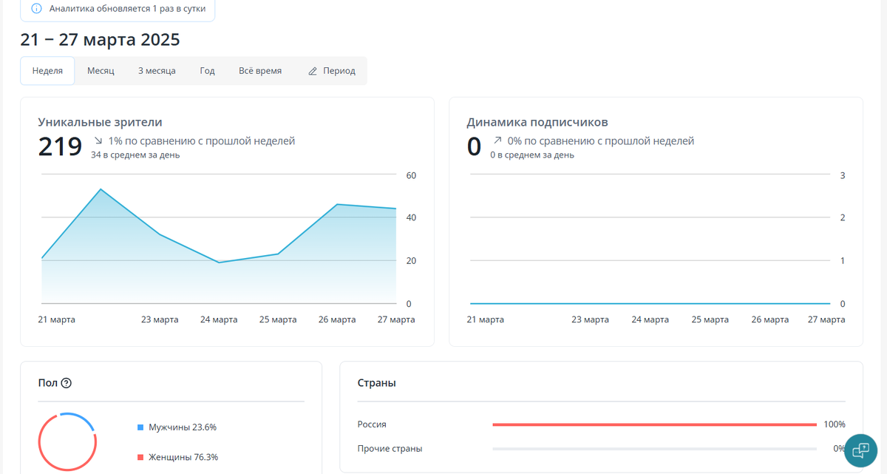This screenshot has height=474, width=887.
Task: Select the Год period tab
Action: [x=207, y=71]
